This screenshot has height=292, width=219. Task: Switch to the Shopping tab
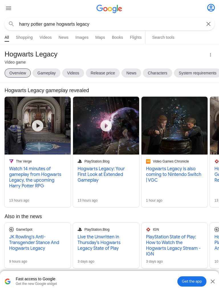24,37
